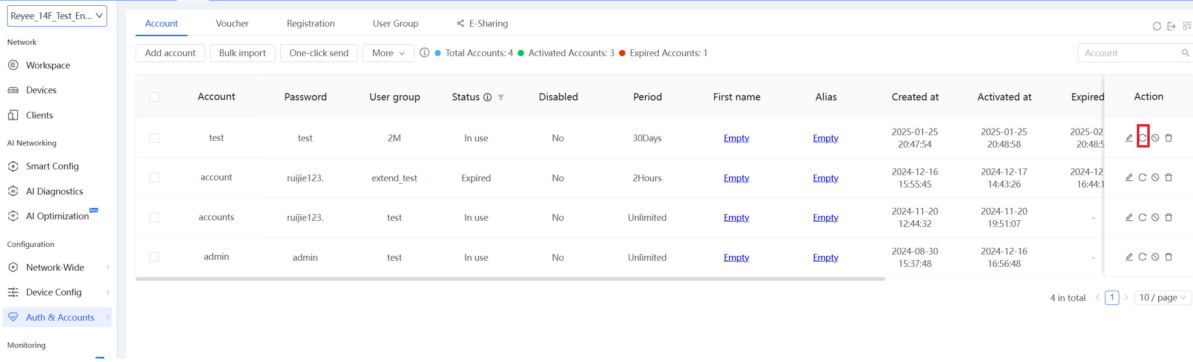Click the export icon at top right
The width and height of the screenshot is (1193, 362).
pyautogui.click(x=1172, y=26)
